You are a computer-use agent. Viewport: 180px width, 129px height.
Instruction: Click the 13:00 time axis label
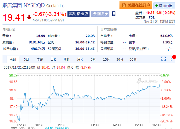[x=94, y=125]
